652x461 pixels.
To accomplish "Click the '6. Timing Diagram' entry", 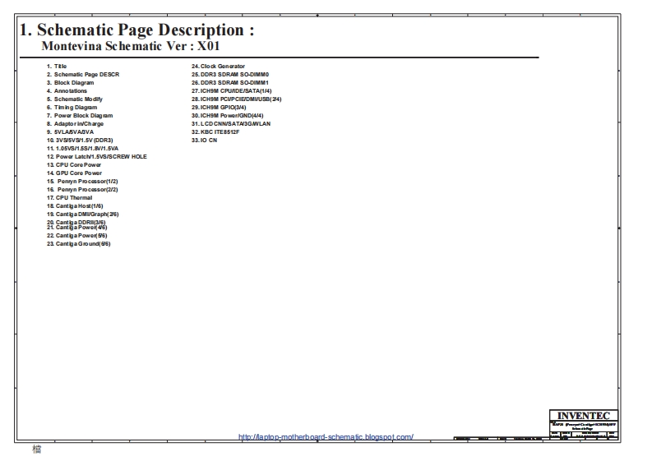I will point(72,108).
